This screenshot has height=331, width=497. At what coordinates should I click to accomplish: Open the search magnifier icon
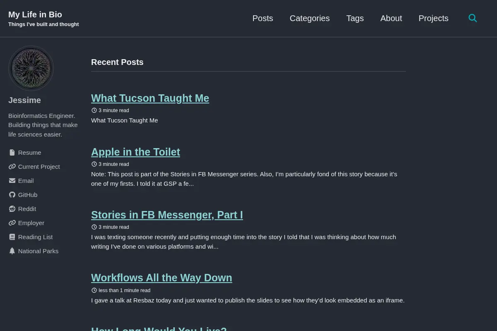click(x=473, y=18)
